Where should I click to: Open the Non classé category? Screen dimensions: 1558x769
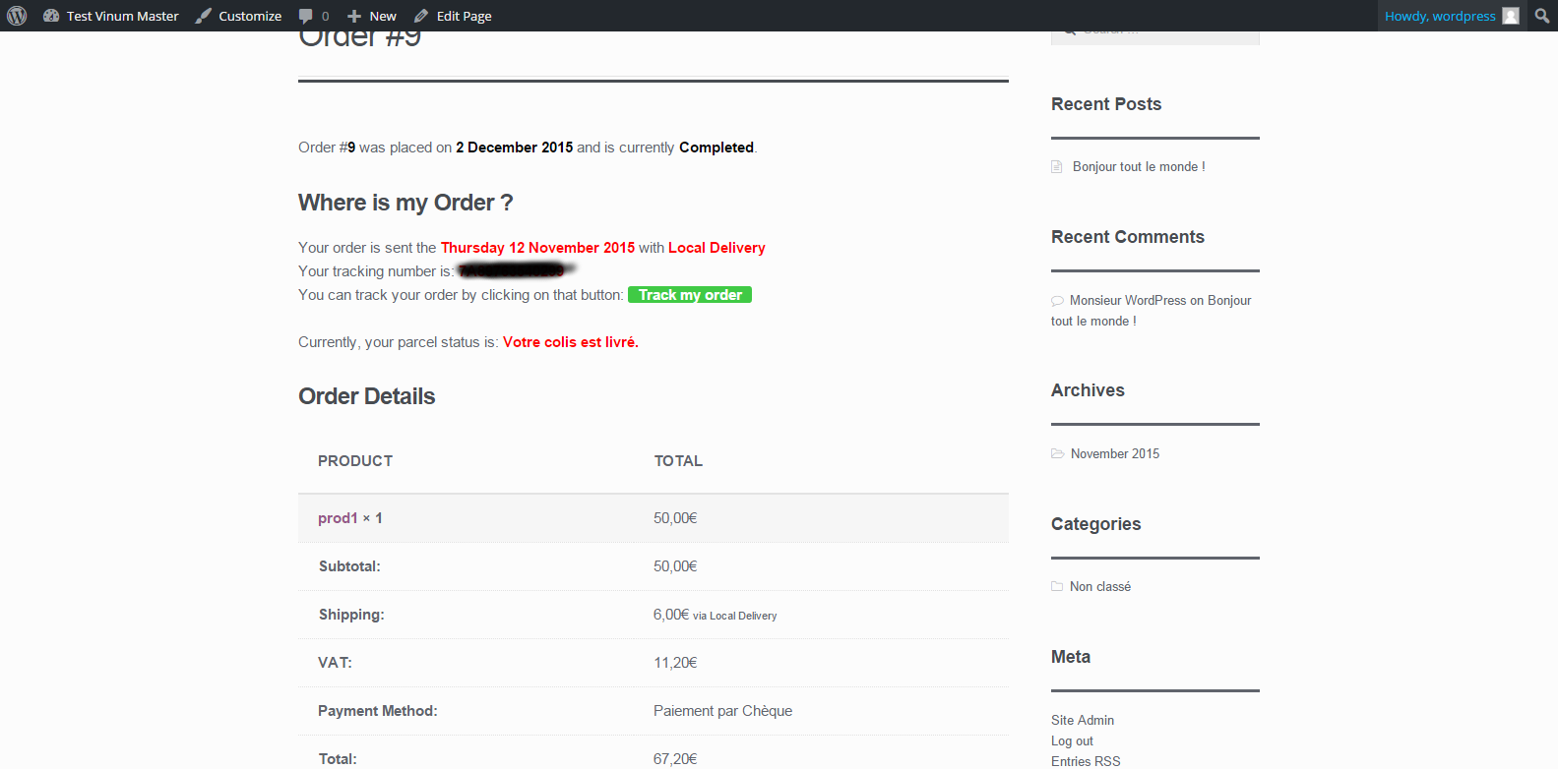pos(1100,586)
